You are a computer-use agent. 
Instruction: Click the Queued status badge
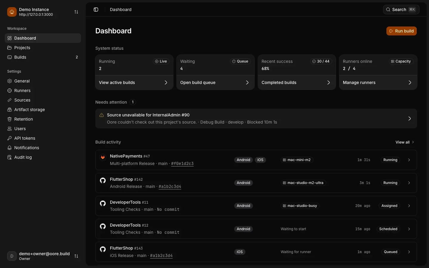coord(391,252)
